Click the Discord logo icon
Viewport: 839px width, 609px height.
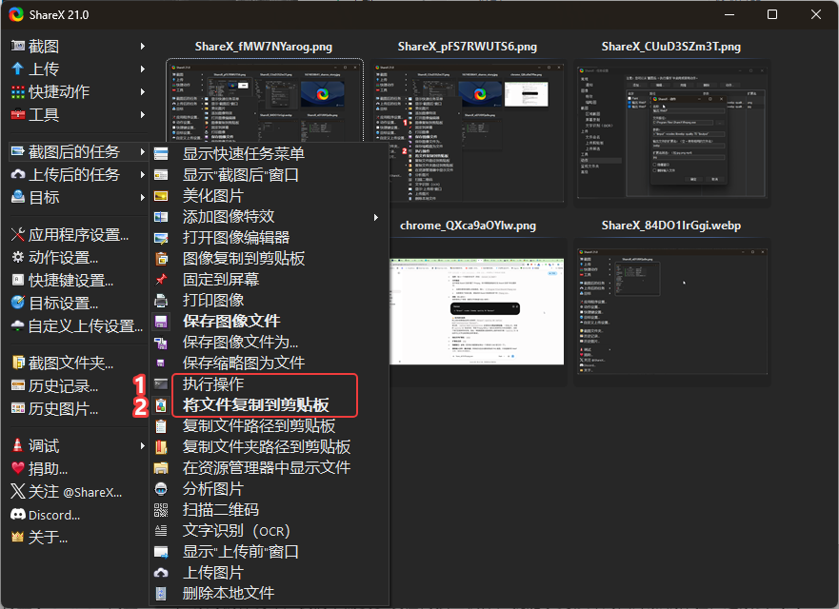point(18,515)
